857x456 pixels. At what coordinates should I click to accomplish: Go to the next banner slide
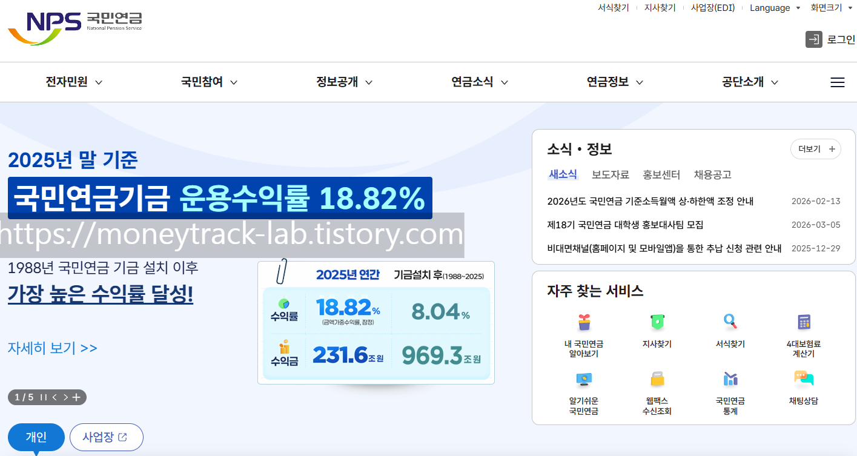click(x=65, y=397)
